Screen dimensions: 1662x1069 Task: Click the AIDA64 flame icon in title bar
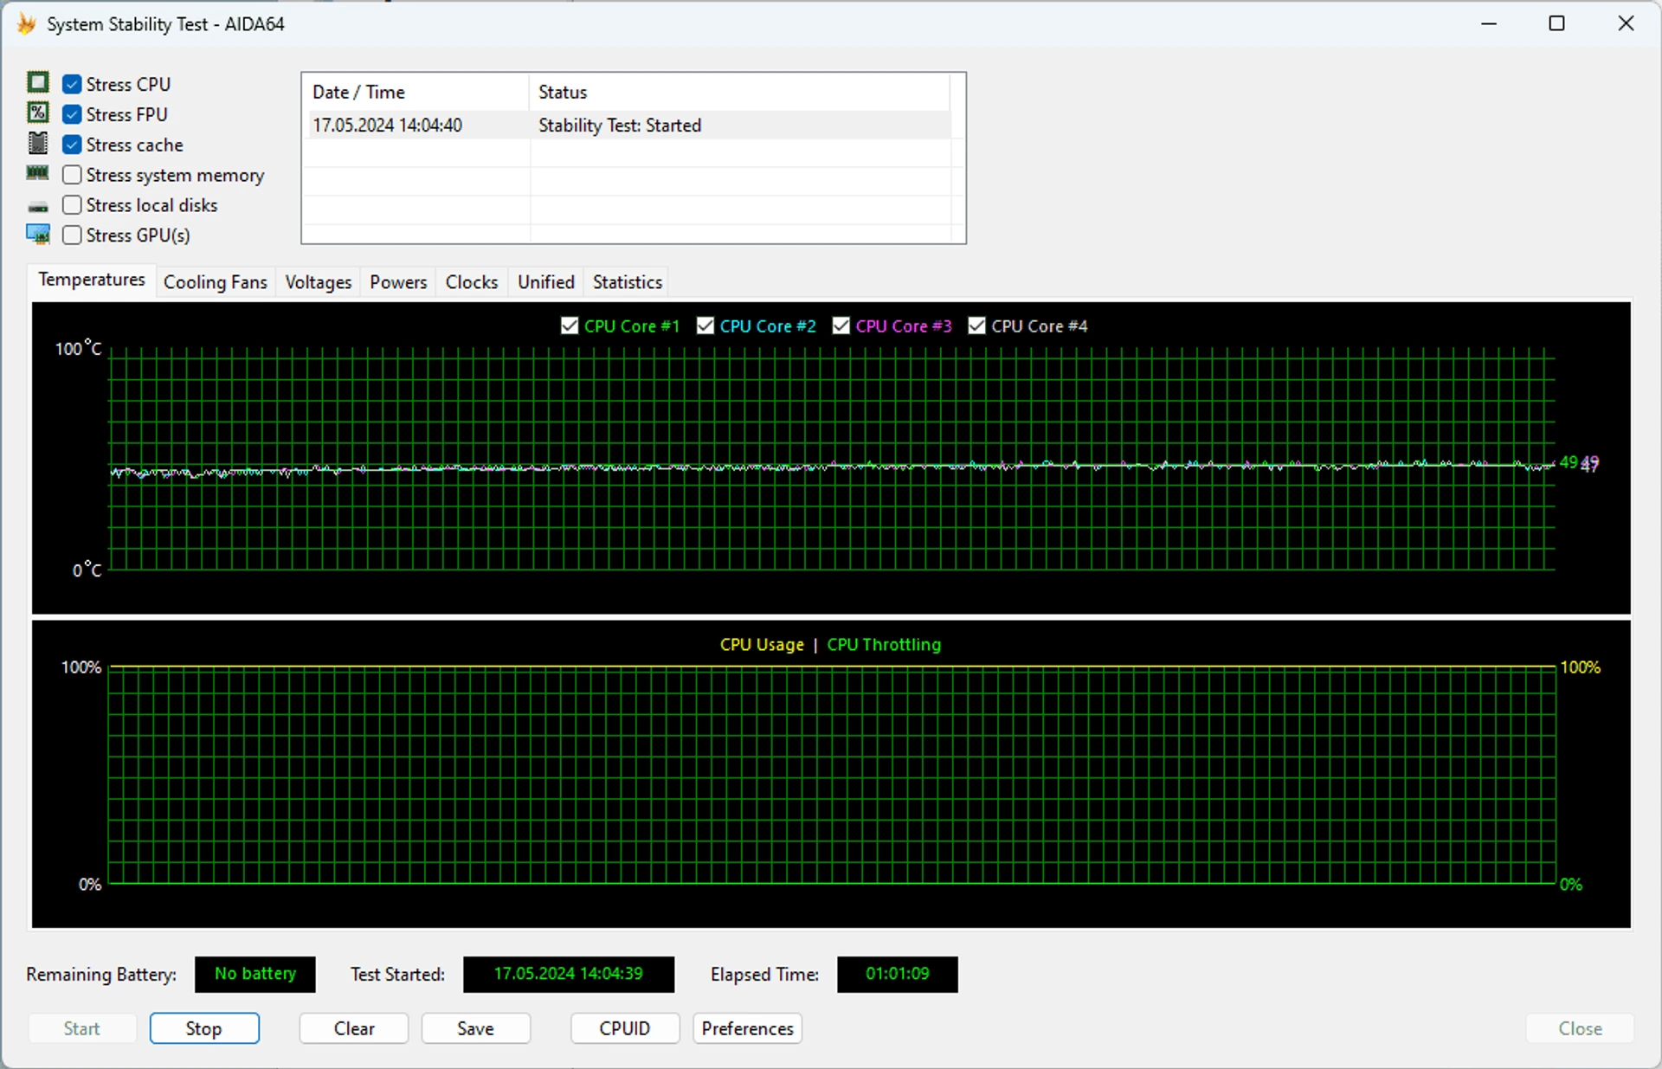click(x=27, y=24)
